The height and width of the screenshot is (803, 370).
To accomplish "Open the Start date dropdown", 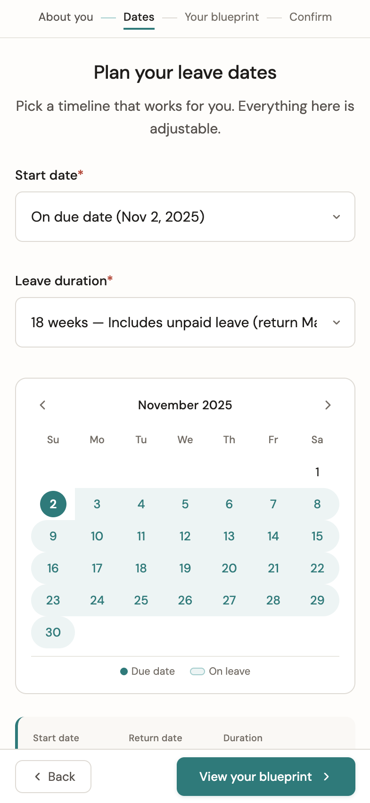I will pyautogui.click(x=185, y=216).
